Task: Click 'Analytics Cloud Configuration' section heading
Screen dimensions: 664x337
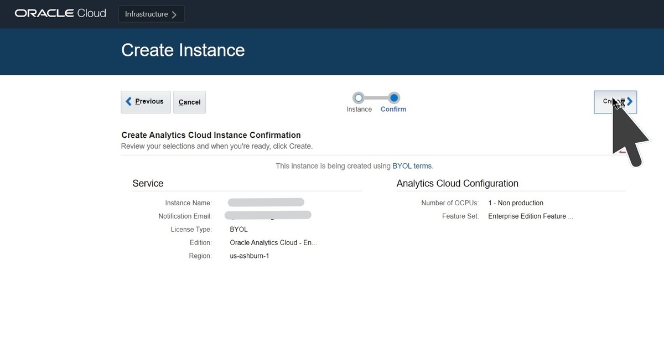Action: pos(458,184)
